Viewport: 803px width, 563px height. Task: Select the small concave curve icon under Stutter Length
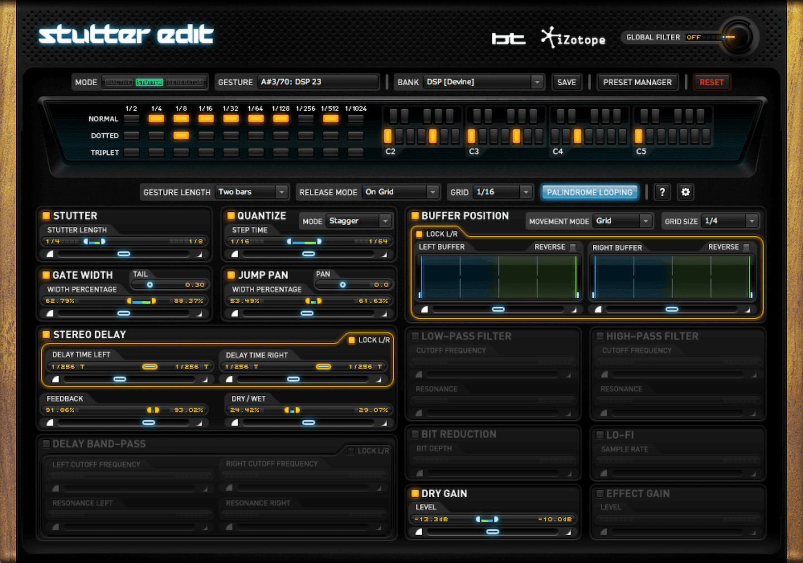point(200,255)
